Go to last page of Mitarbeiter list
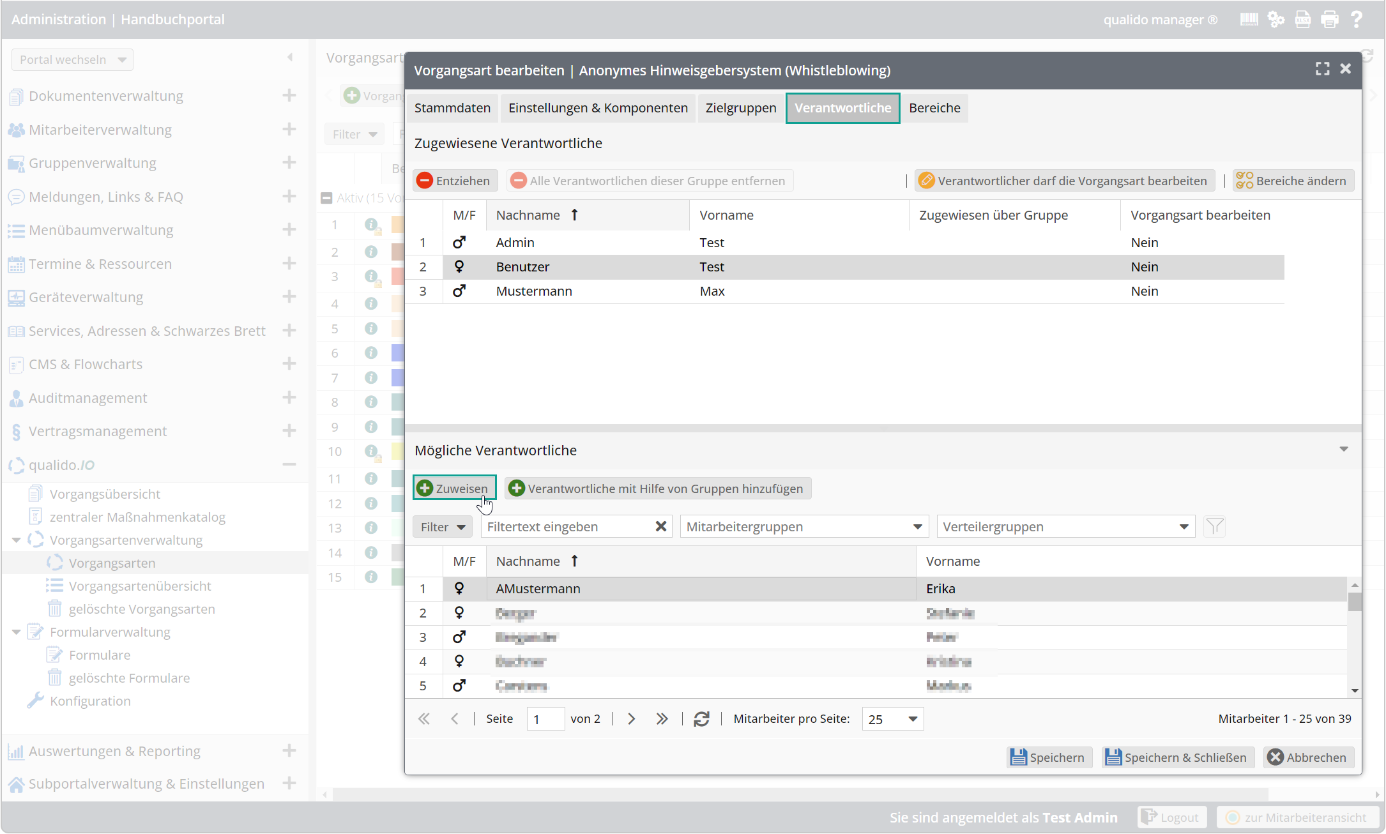Viewport: 1386px width, 834px height. coord(662,719)
